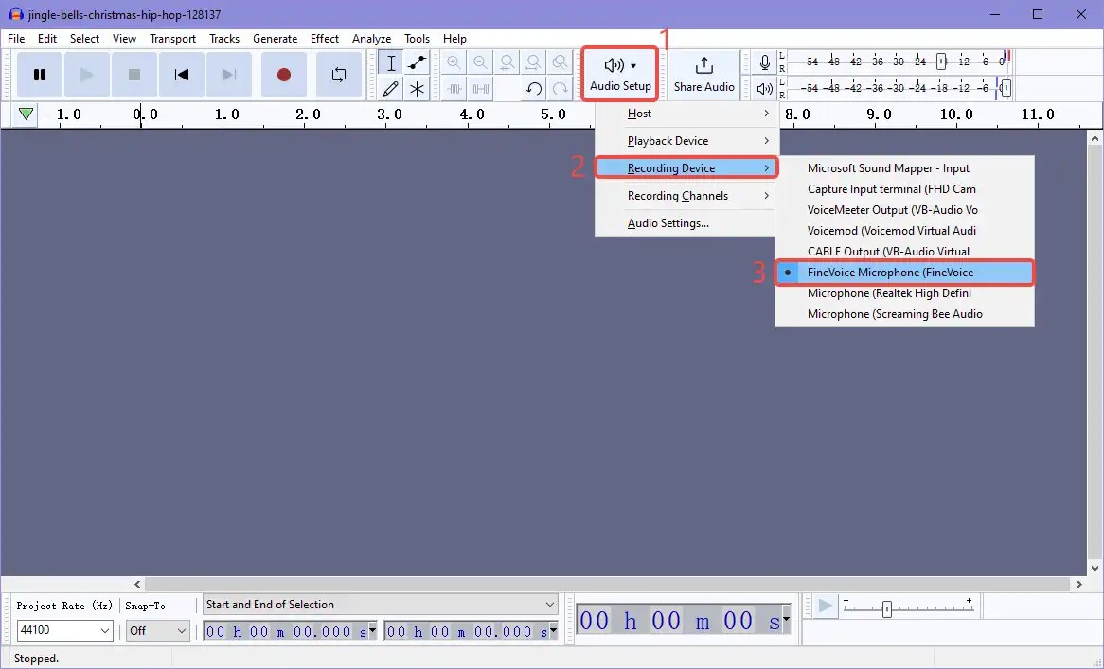Screen dimensions: 1104x669
Task: Open the Transport menu
Action: pos(172,39)
